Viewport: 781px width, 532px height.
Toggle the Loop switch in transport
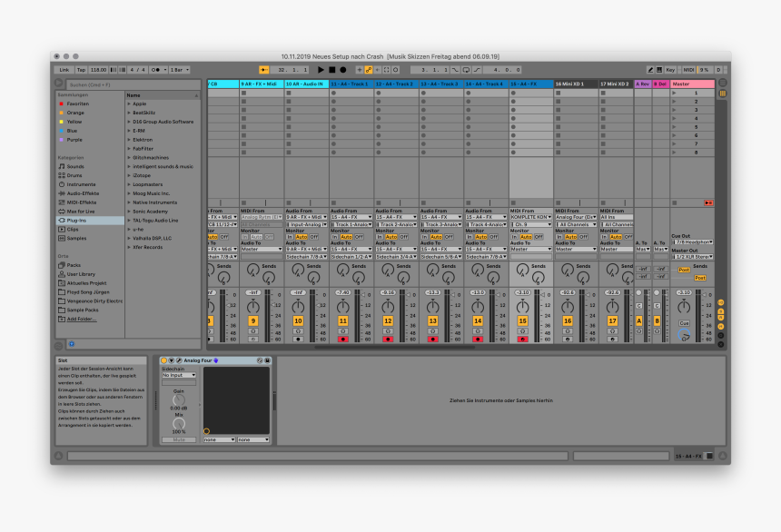(x=466, y=70)
